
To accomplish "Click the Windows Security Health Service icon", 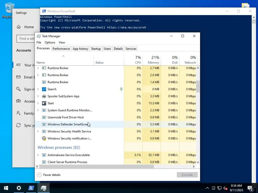I will point(44,131).
